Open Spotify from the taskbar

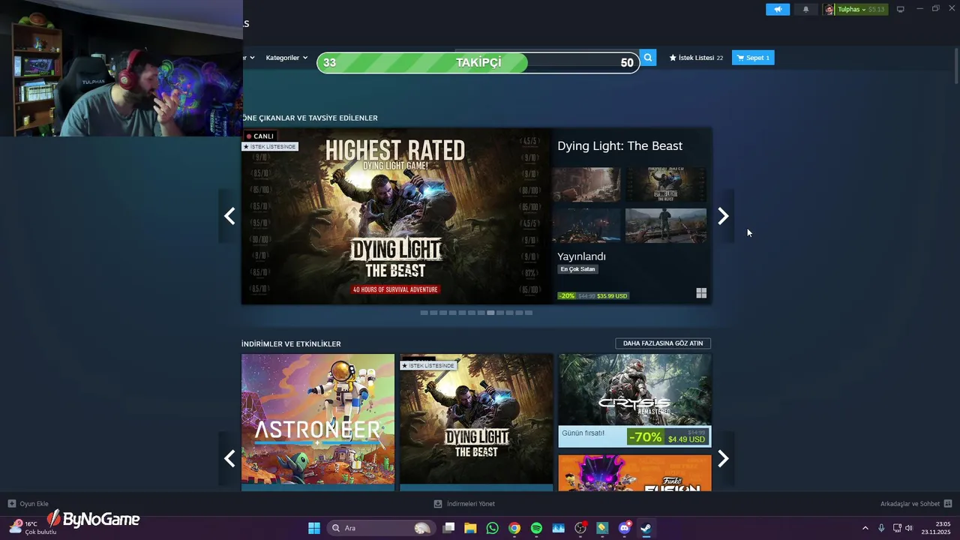536,528
